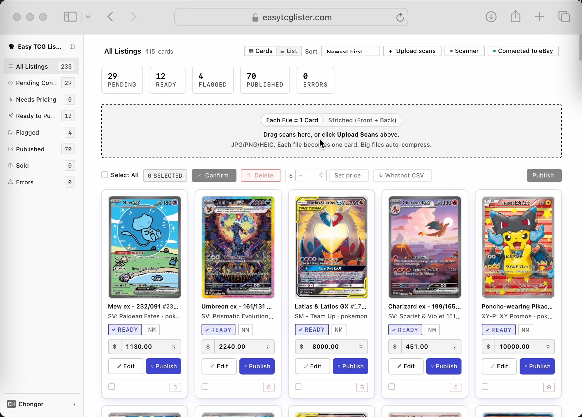This screenshot has height=417, width=582.
Task: Select the Poncho-wearing Pikachu card checkbox
Action: click(x=485, y=387)
